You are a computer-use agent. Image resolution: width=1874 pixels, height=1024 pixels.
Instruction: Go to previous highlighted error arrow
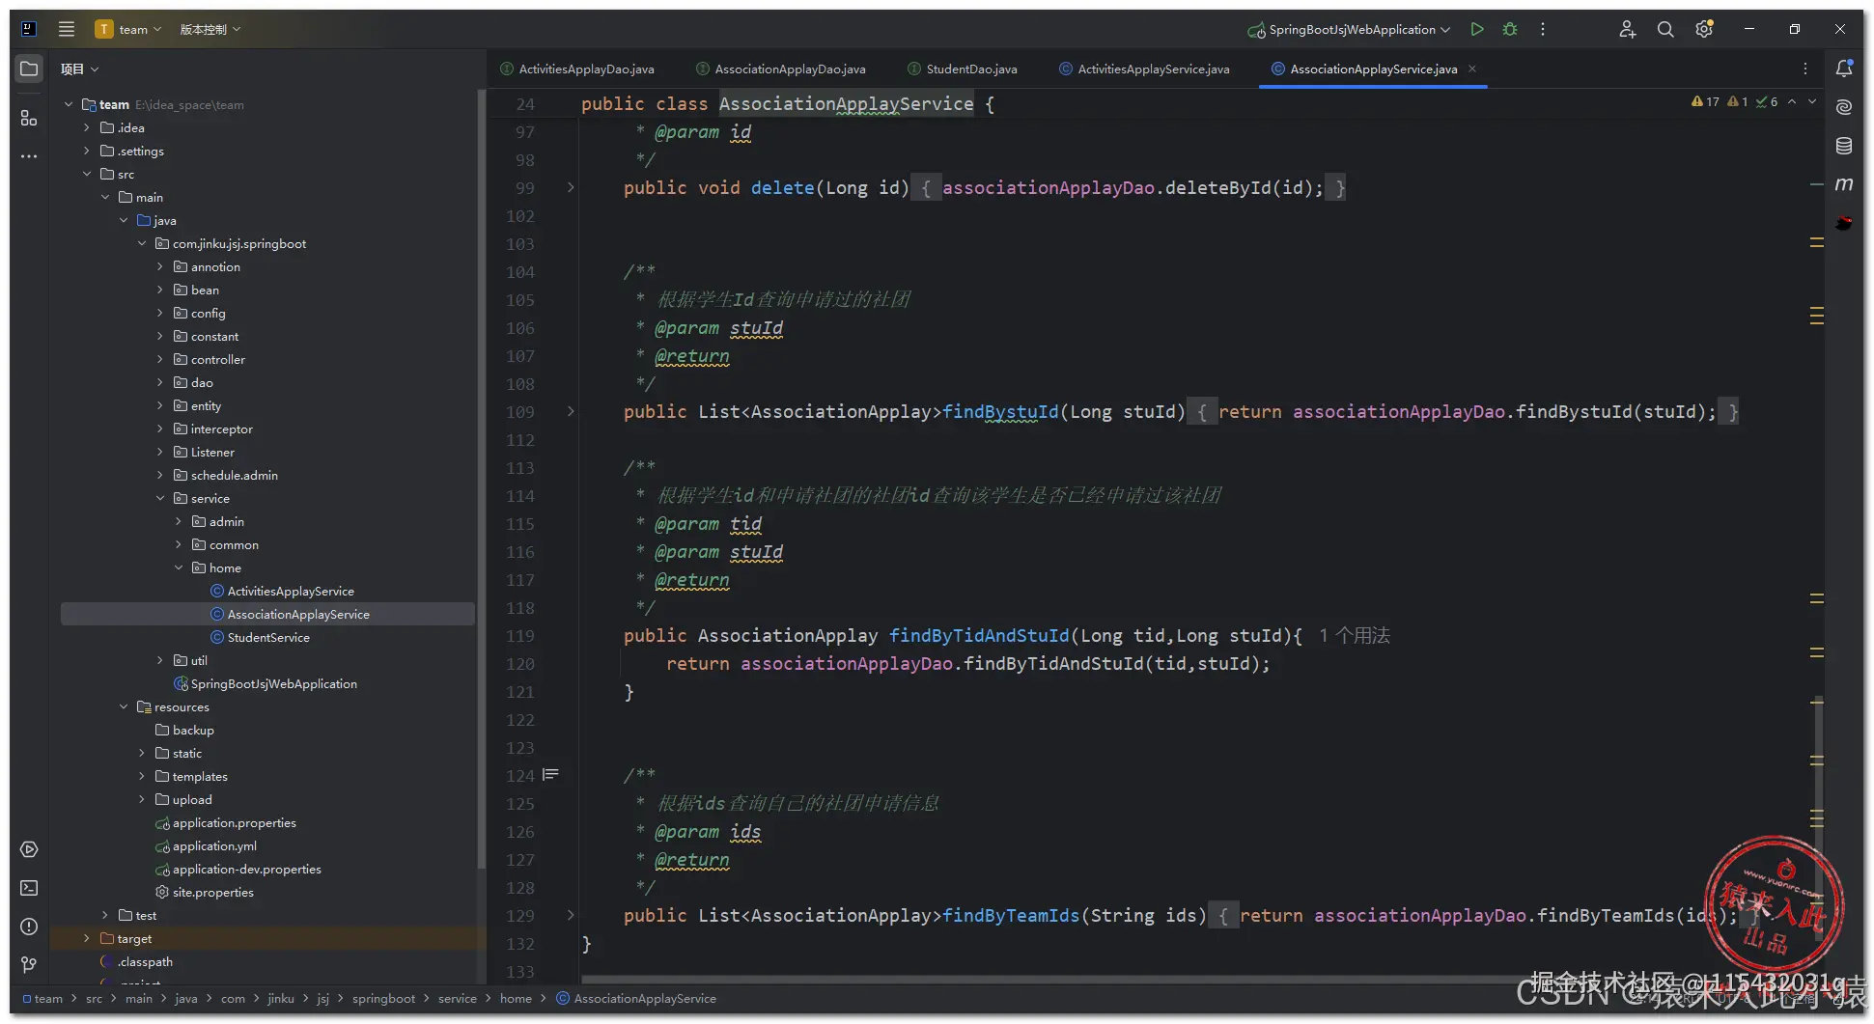(x=1792, y=101)
